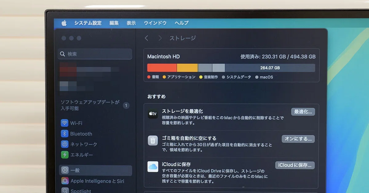
Task: Select Bluetooth label in sidebar
Action: (81, 134)
